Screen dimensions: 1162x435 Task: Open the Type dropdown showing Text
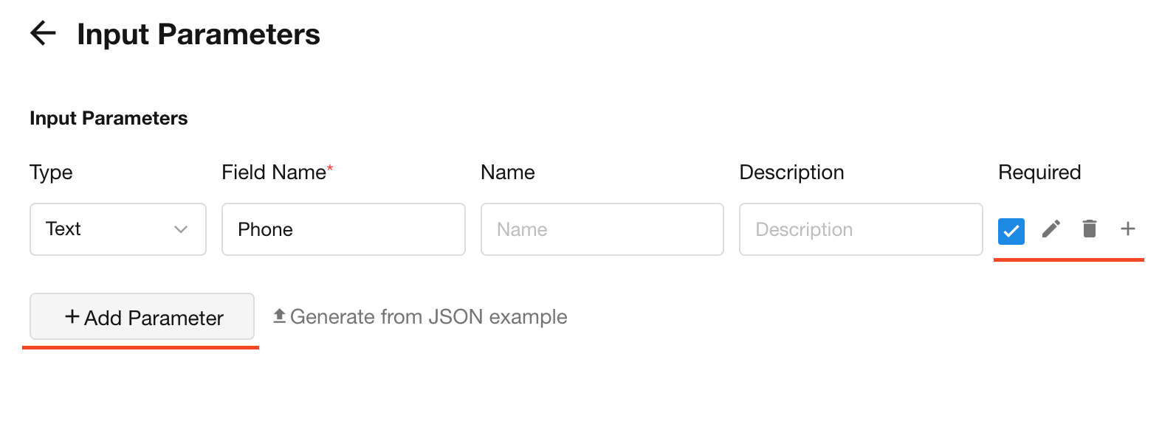(x=117, y=229)
